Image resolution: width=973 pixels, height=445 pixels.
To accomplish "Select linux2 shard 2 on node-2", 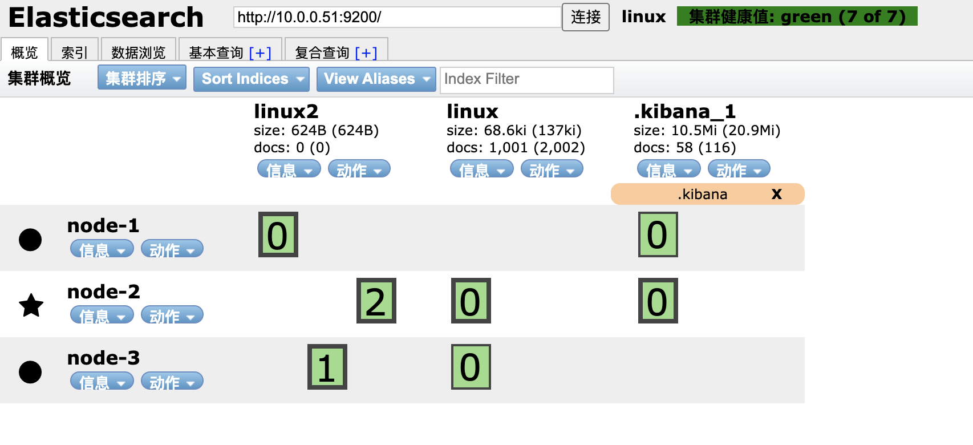I will click(376, 301).
